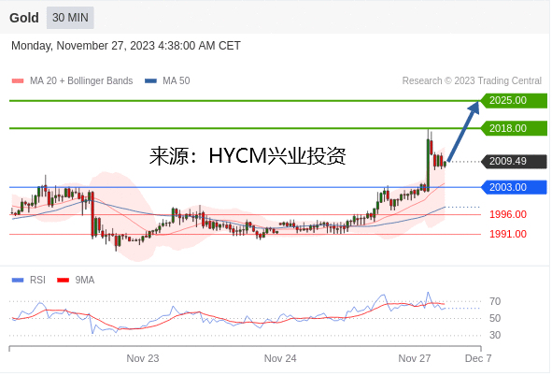Image resolution: width=552 pixels, height=376 pixels.
Task: Select the 2003.00 blue pivot label
Action: [x=514, y=187]
